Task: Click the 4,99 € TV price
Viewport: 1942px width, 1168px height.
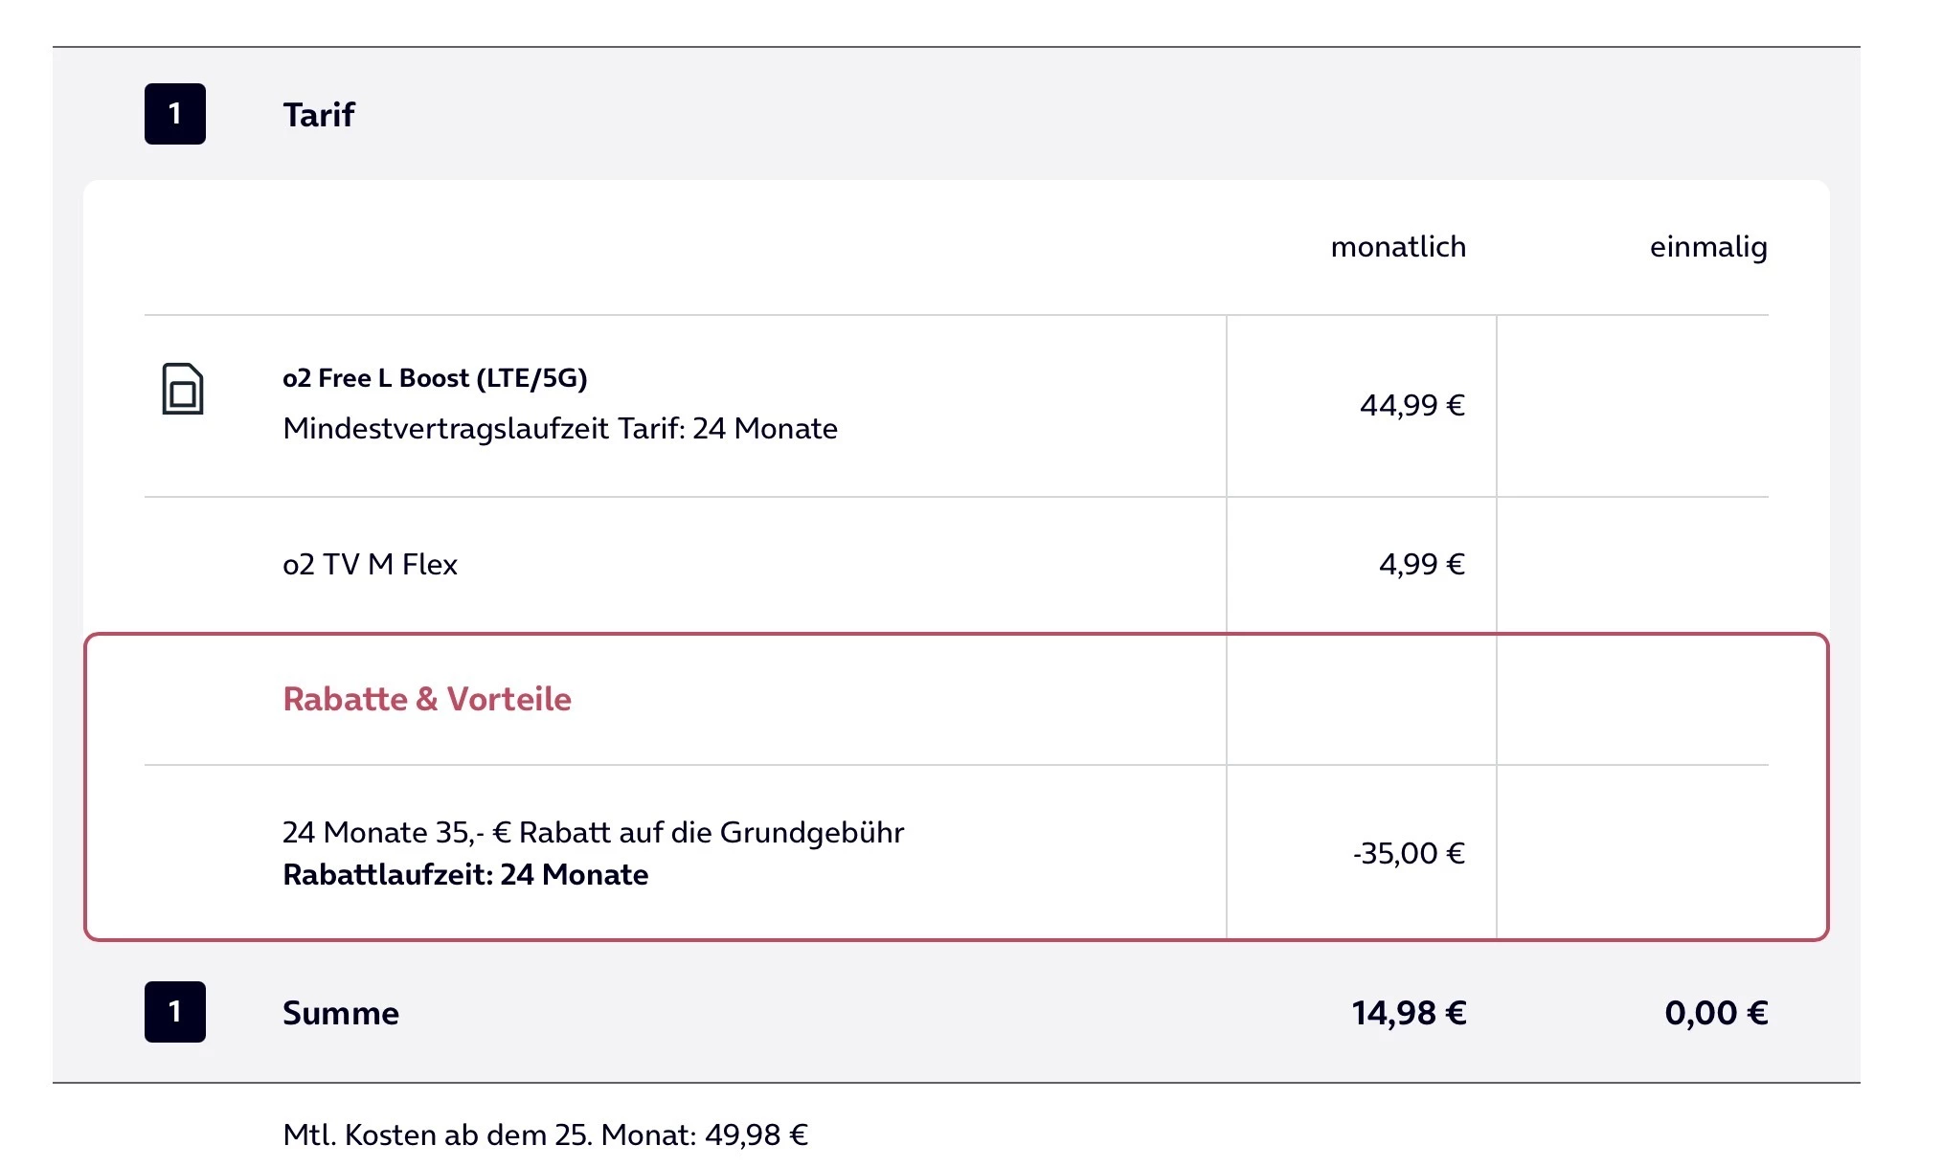Action: [1422, 564]
